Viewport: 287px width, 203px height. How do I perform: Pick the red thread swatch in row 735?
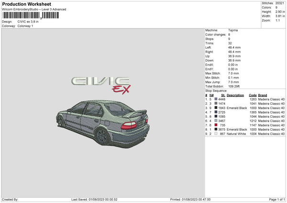click(x=216, y=125)
